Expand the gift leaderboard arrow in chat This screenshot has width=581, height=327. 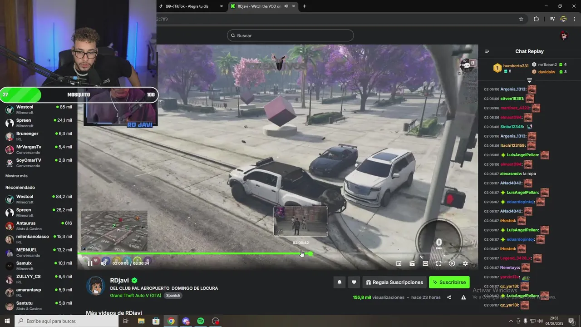529,80
